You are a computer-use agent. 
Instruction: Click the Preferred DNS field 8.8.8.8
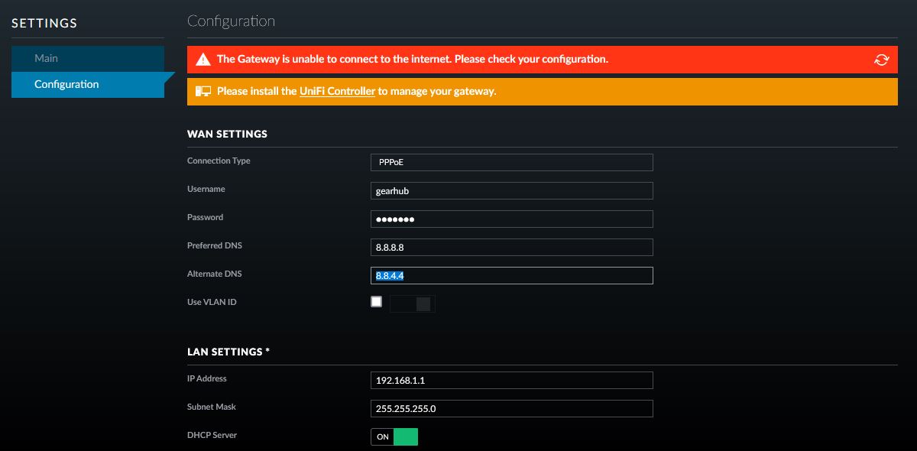[511, 247]
